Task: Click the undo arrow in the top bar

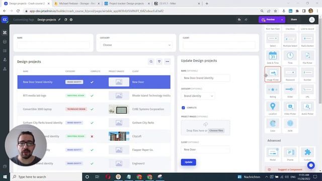Action: [239, 20]
